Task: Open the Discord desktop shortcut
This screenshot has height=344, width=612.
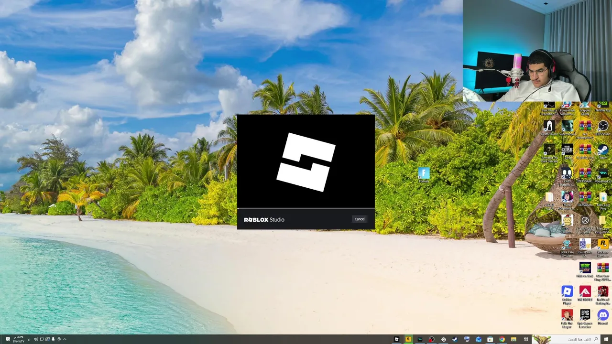Action: coord(603,317)
